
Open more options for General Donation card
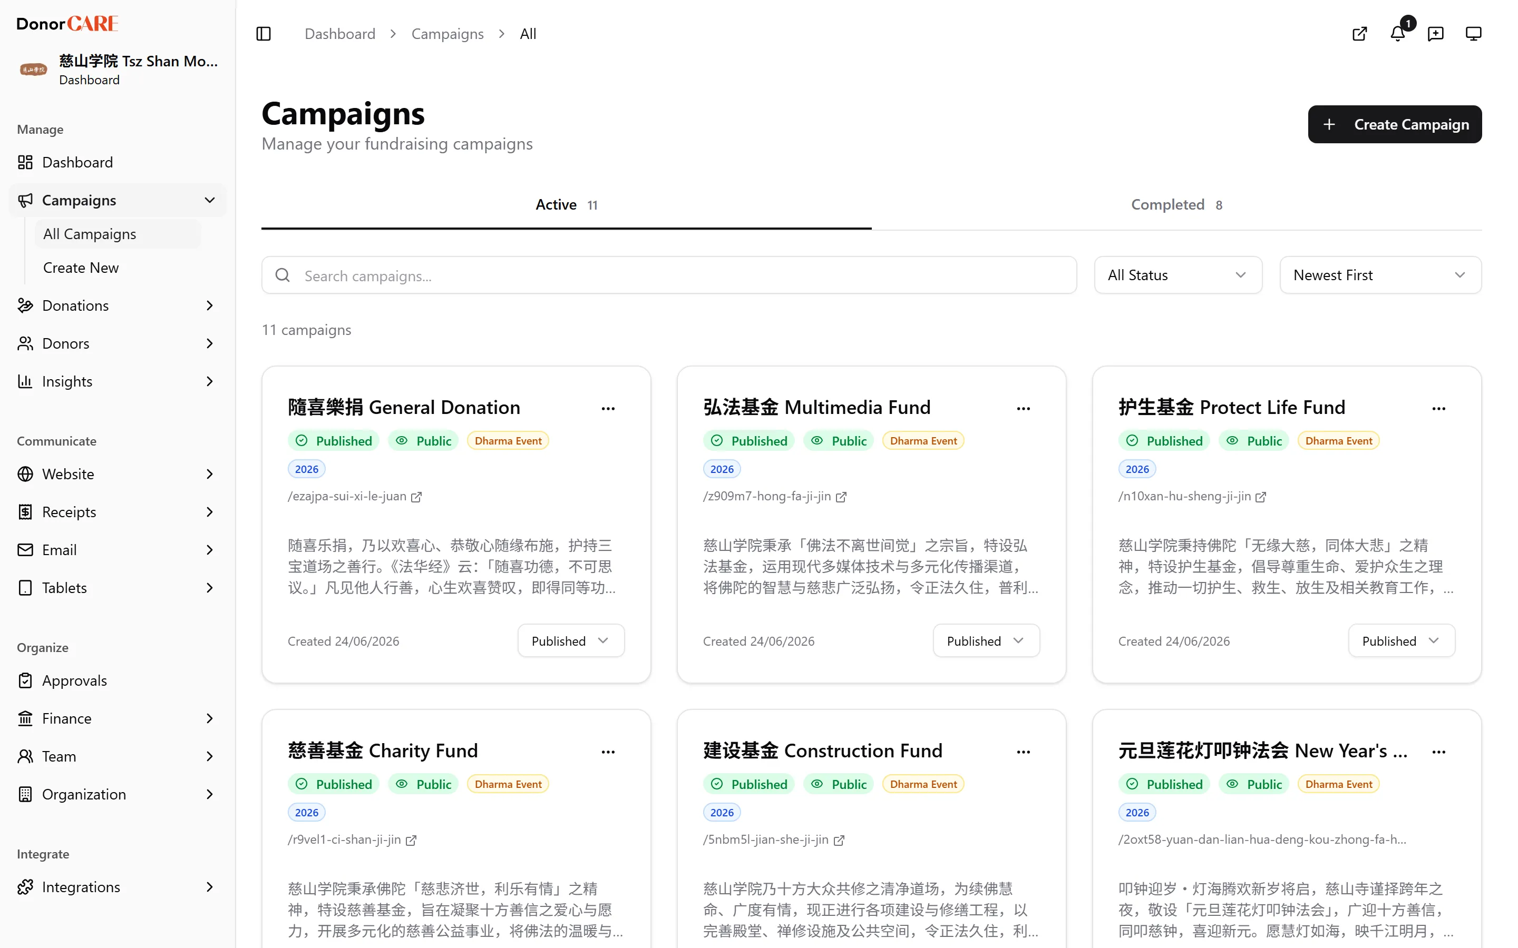(x=608, y=408)
